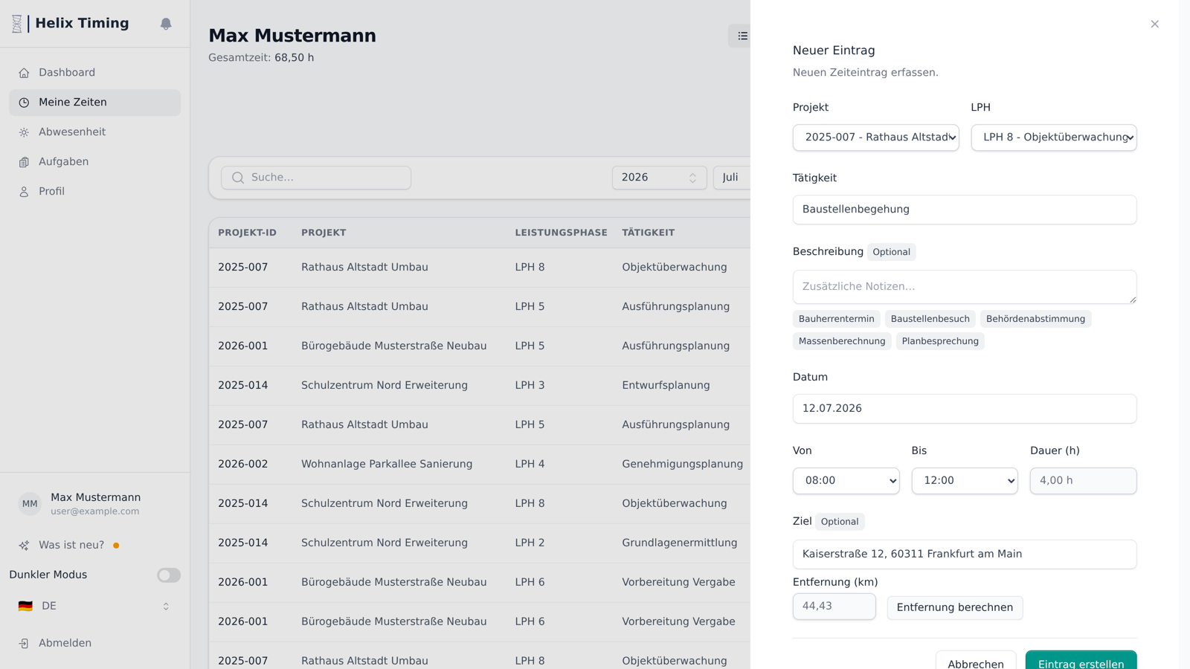The height and width of the screenshot is (669, 1190).
Task: Open the Bis time dropdown
Action: click(x=965, y=481)
